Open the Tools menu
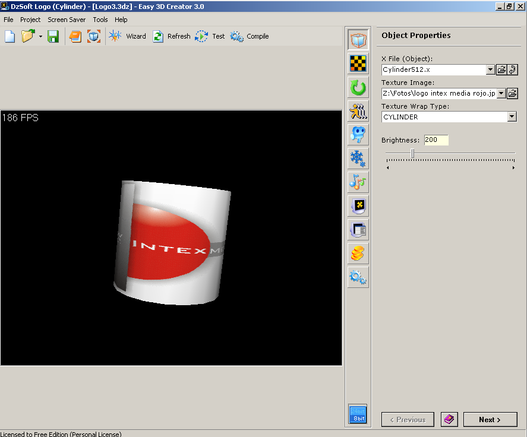The height and width of the screenshot is (437, 527). coord(100,20)
